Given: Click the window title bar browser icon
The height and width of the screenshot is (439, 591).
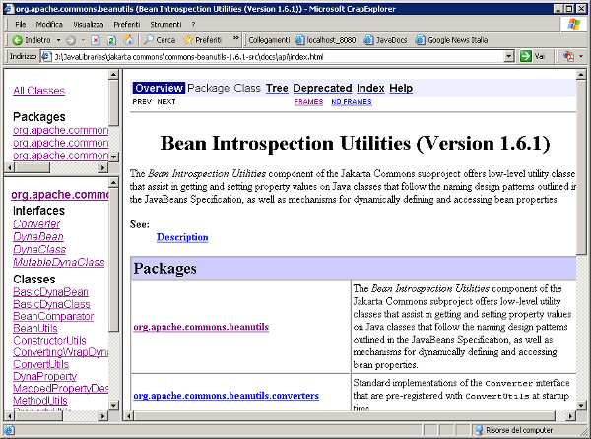Looking at the screenshot, I should tap(8, 8).
